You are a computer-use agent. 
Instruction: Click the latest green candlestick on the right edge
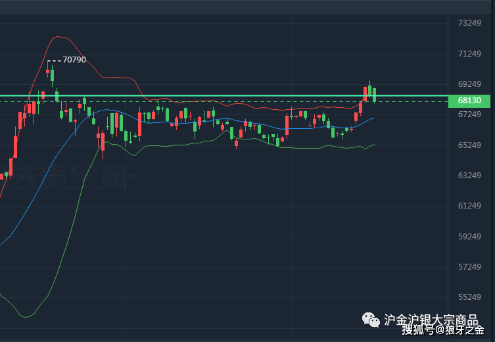pyautogui.click(x=375, y=95)
